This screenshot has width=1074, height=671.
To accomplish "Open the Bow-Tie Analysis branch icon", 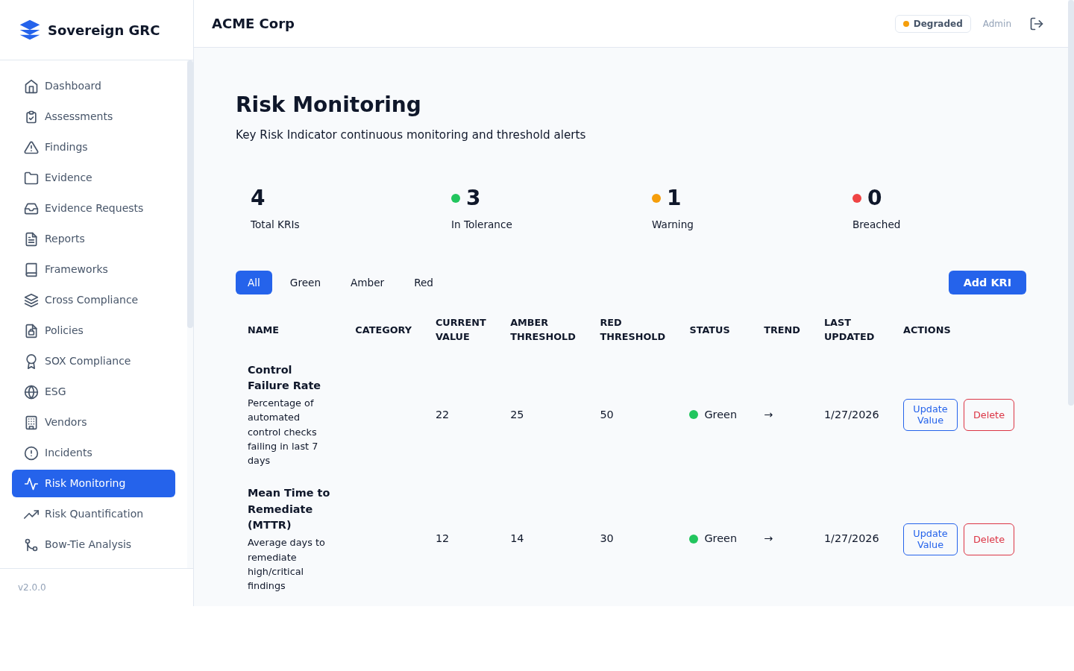I will [31, 544].
